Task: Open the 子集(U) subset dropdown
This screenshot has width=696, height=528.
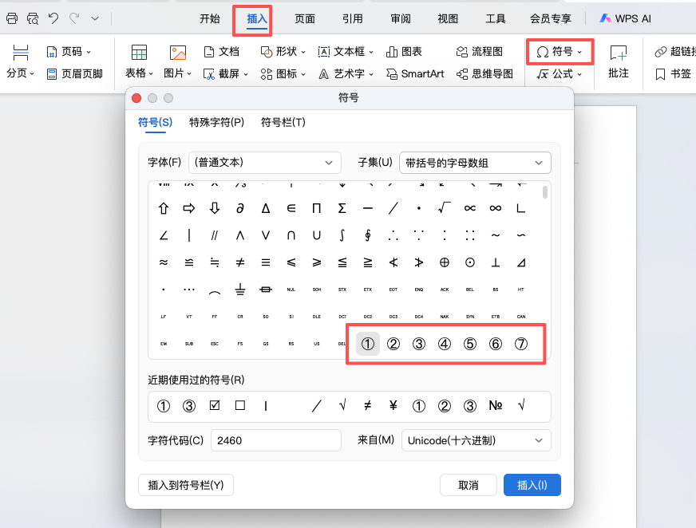Action: click(x=475, y=163)
